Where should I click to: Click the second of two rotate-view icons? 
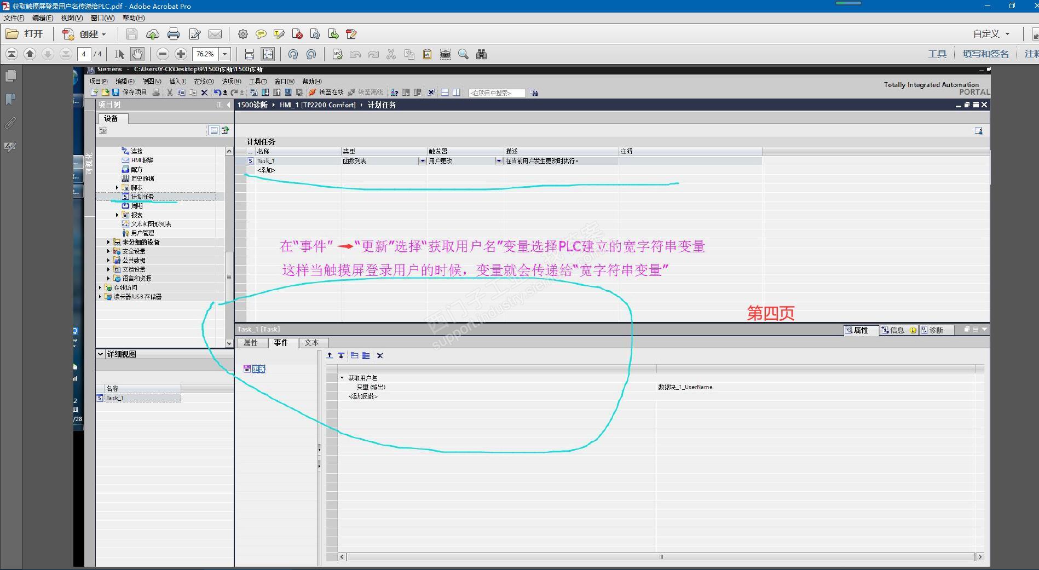pos(311,54)
